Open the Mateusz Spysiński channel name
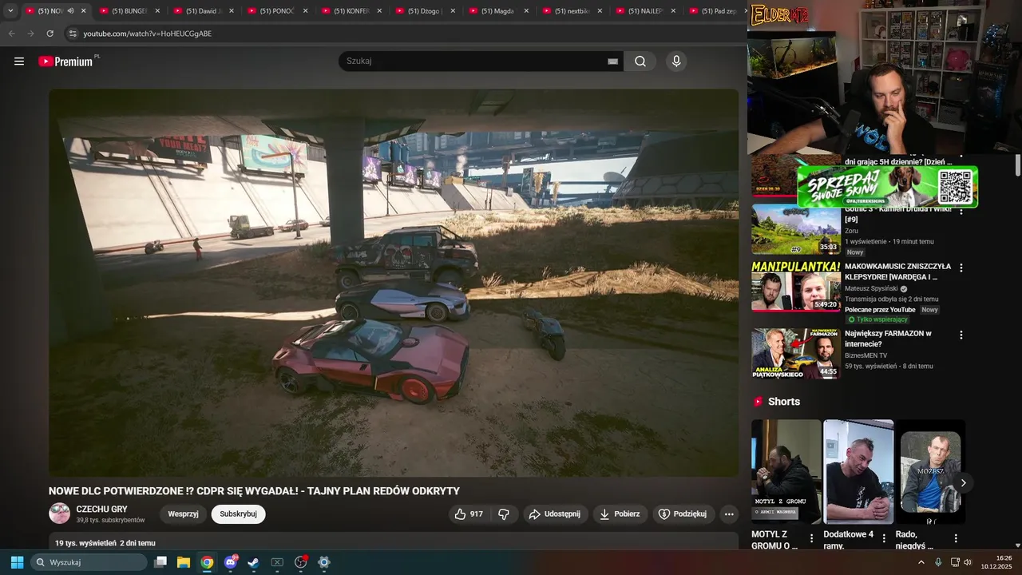The width and height of the screenshot is (1022, 575). (x=871, y=288)
